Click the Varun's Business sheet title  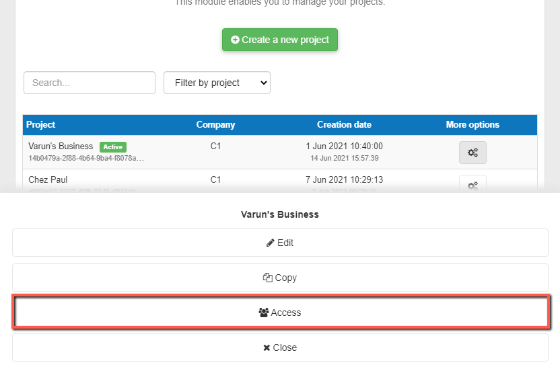[x=279, y=214]
